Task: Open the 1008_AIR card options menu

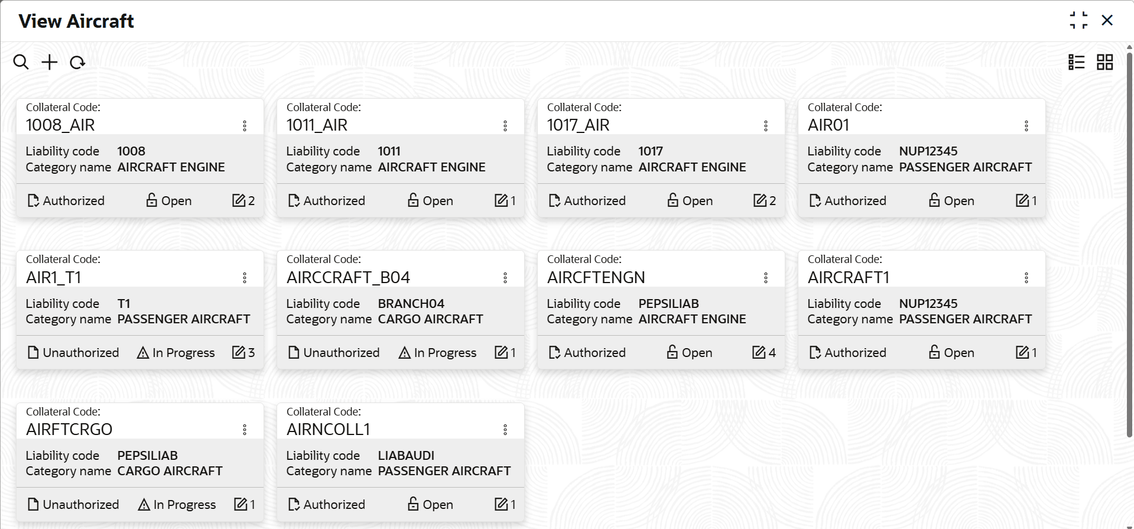Action: point(245,125)
